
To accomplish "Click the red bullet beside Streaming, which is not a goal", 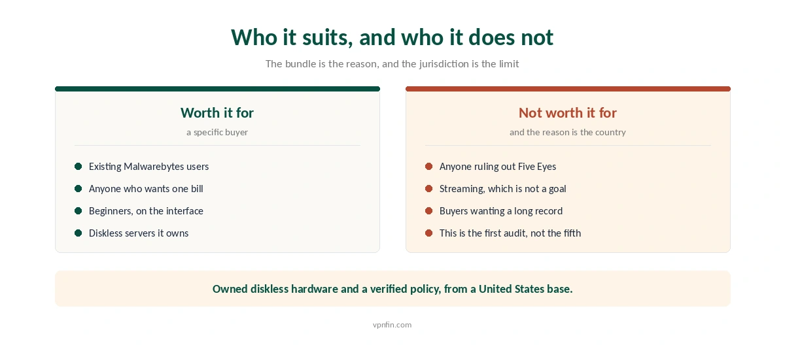I will click(429, 189).
